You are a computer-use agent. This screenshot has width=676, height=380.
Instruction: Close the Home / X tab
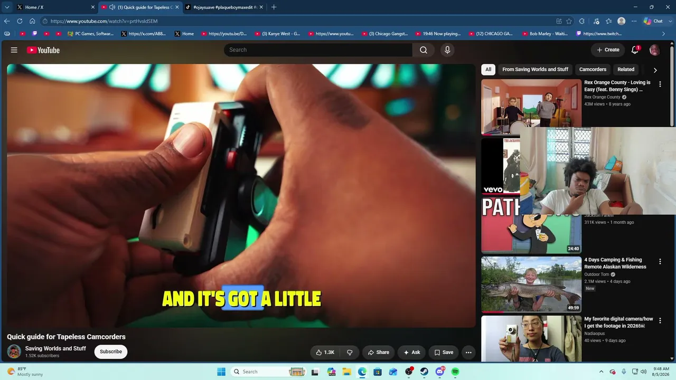[93, 7]
